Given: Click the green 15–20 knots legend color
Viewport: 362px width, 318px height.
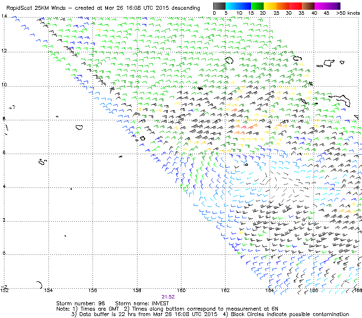Looking at the screenshot, I should click(257, 6).
